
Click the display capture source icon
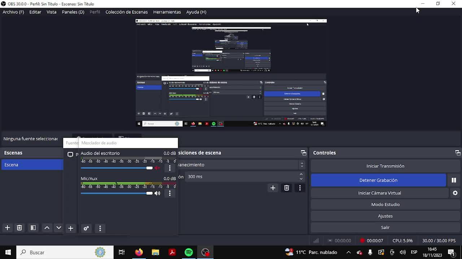click(x=70, y=154)
